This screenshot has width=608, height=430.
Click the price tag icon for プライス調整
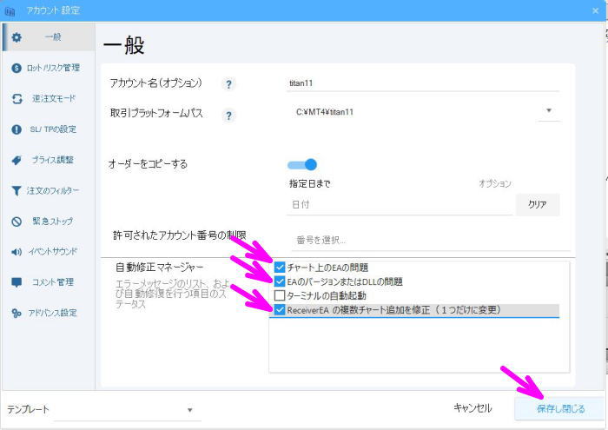point(17,160)
